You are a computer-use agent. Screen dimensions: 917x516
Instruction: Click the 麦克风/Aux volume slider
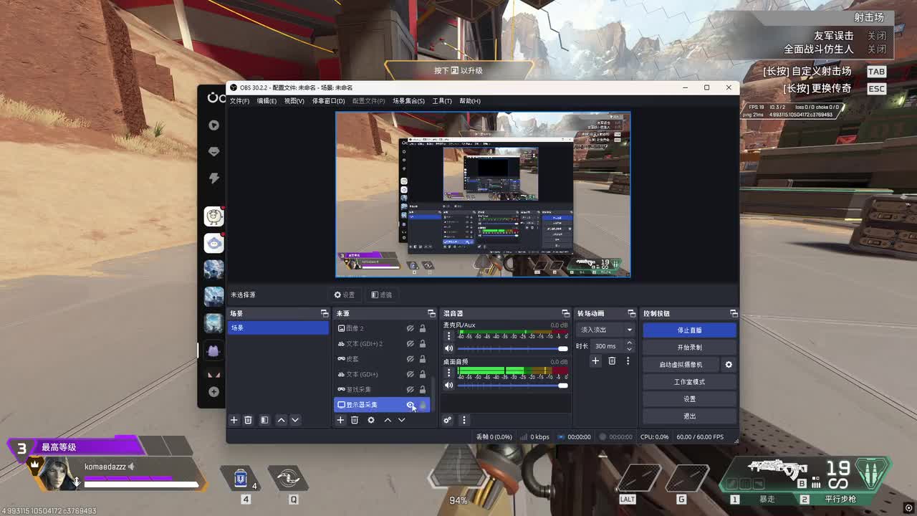pyautogui.click(x=512, y=348)
